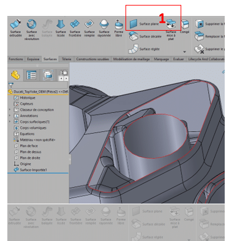
Task: Switch to the ConfigurationManager tab icon
Action: click(48, 75)
